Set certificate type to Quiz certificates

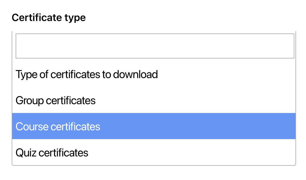pyautogui.click(x=52, y=153)
